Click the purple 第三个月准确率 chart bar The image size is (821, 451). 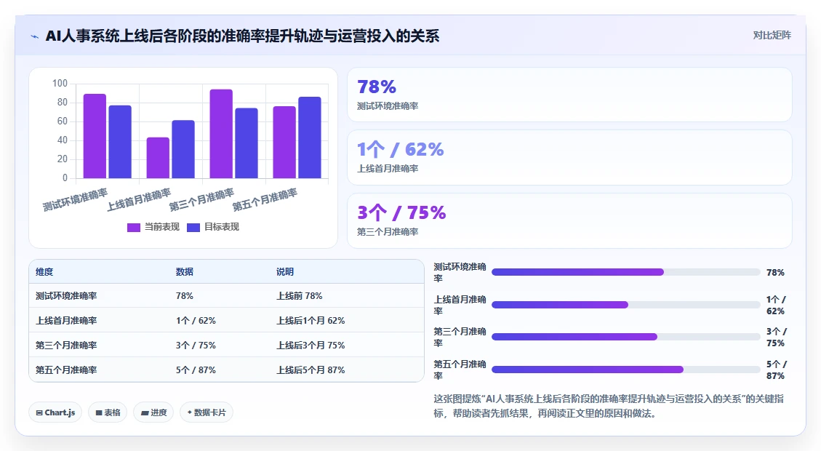click(221, 134)
